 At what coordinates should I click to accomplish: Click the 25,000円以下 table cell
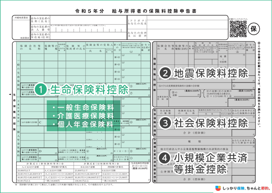coord(88,171)
